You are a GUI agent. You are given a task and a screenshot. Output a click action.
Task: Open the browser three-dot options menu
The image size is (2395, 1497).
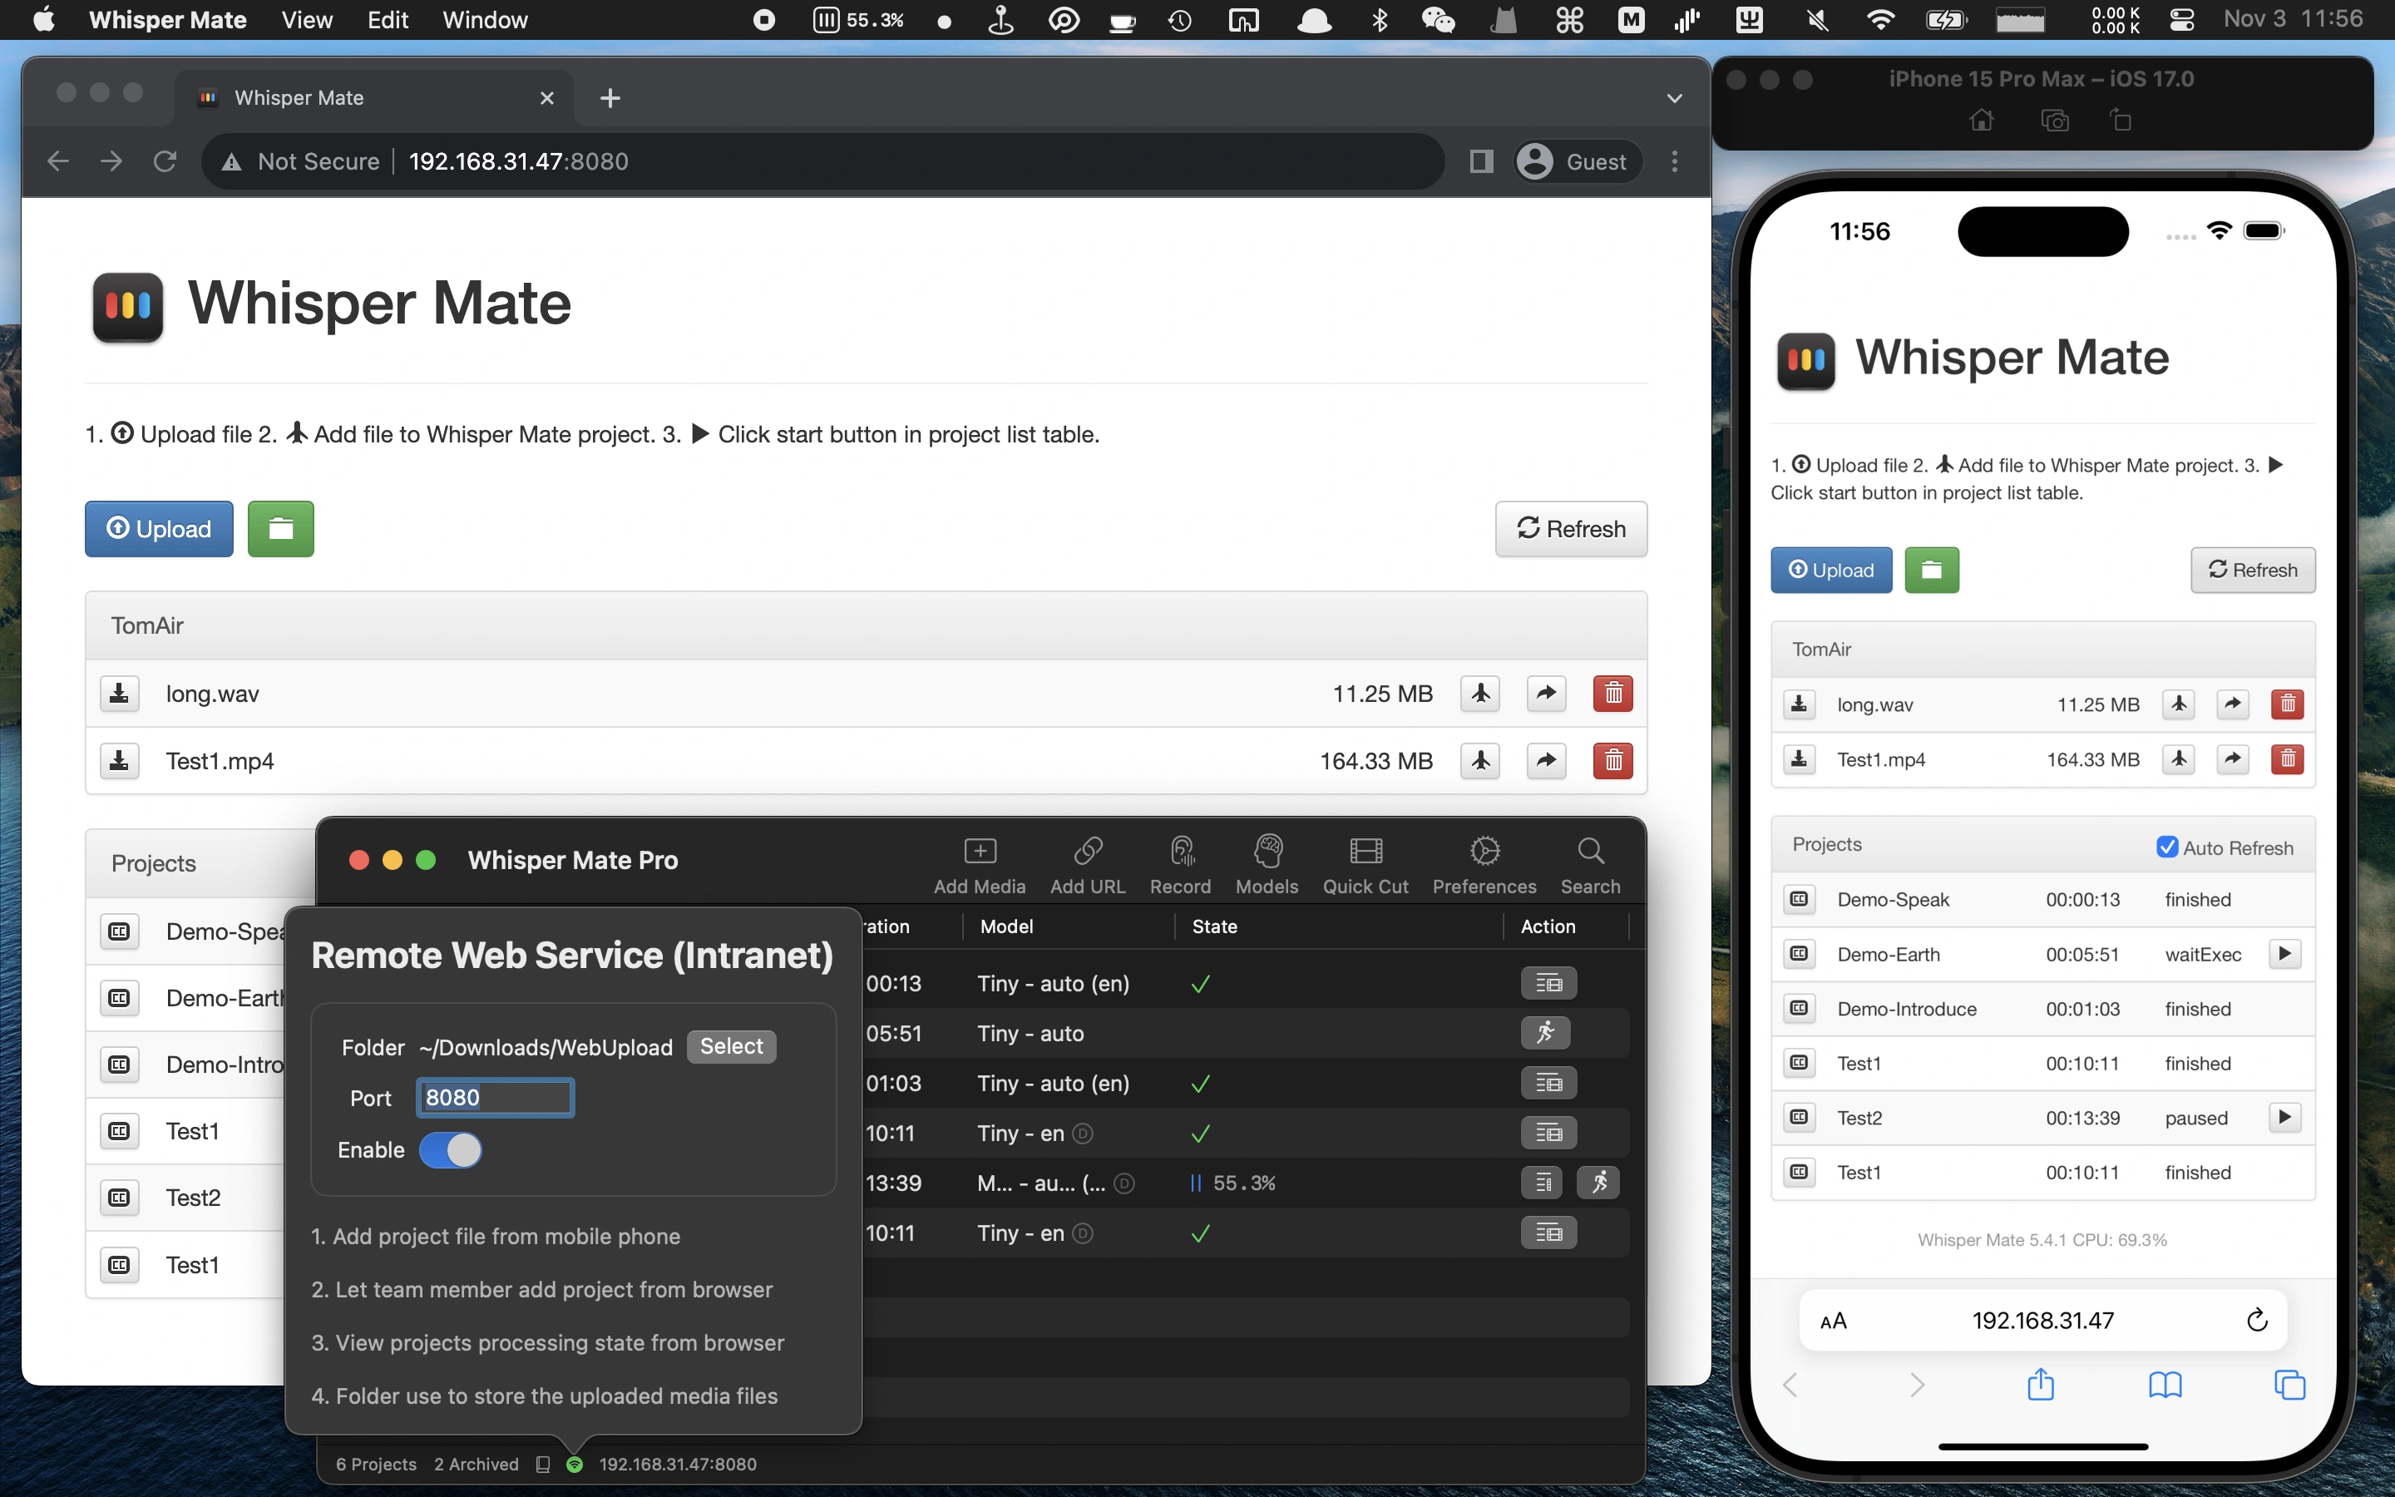click(1673, 161)
